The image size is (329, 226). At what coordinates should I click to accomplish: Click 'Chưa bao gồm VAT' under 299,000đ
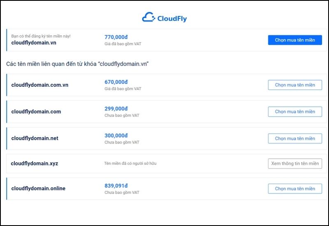(x=122, y=115)
